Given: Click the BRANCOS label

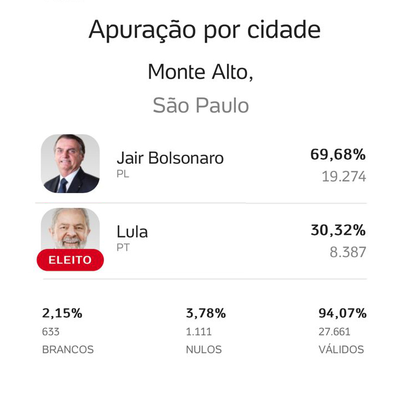Looking at the screenshot, I should (68, 350).
